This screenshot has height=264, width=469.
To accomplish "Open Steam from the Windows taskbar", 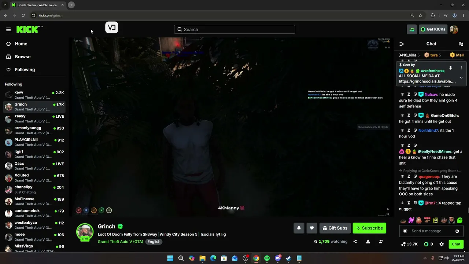I will pos(288,258).
